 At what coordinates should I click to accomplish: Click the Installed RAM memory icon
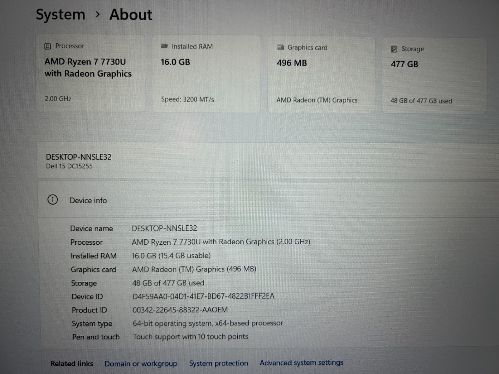(x=164, y=46)
